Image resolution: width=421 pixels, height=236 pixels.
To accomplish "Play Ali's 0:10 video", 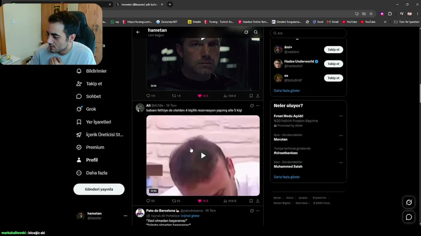I will [203, 155].
